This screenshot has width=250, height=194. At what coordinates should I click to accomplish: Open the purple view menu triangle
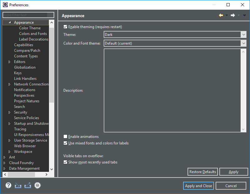(244, 15)
